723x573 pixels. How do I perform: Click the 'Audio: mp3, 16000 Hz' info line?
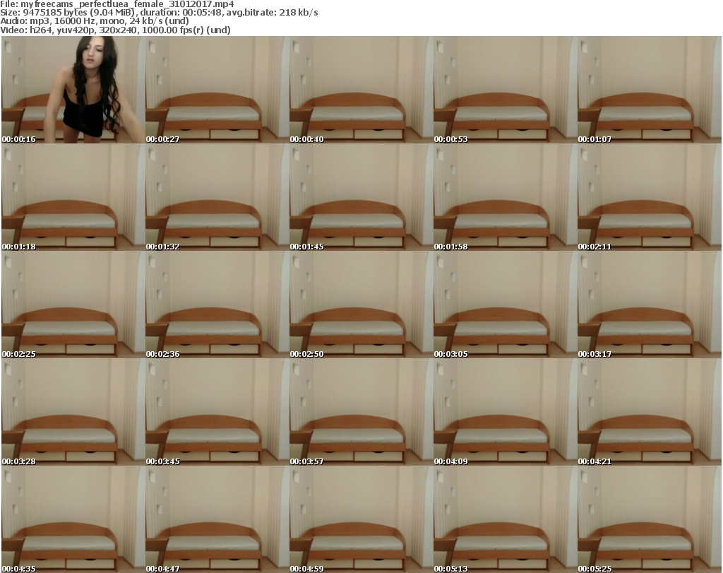tap(95, 21)
